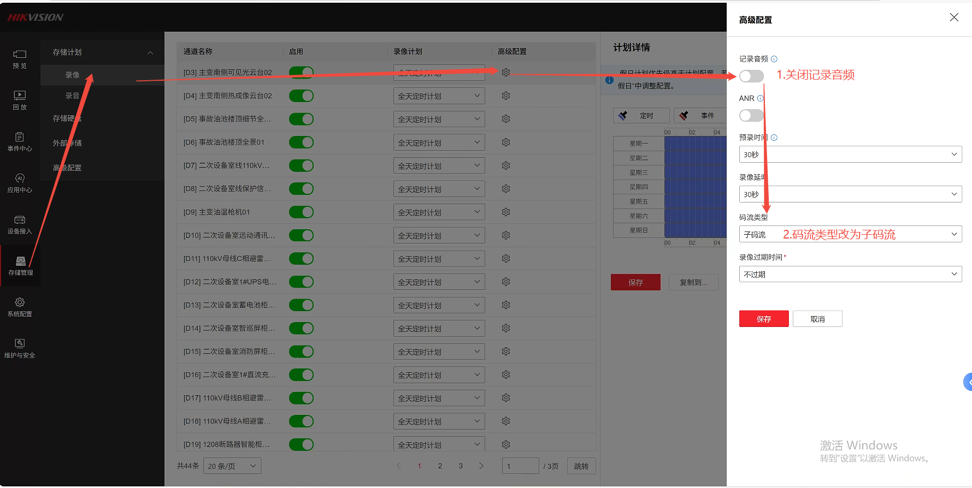Open the 应用中心 AI icon
The image size is (972, 488).
(x=20, y=178)
